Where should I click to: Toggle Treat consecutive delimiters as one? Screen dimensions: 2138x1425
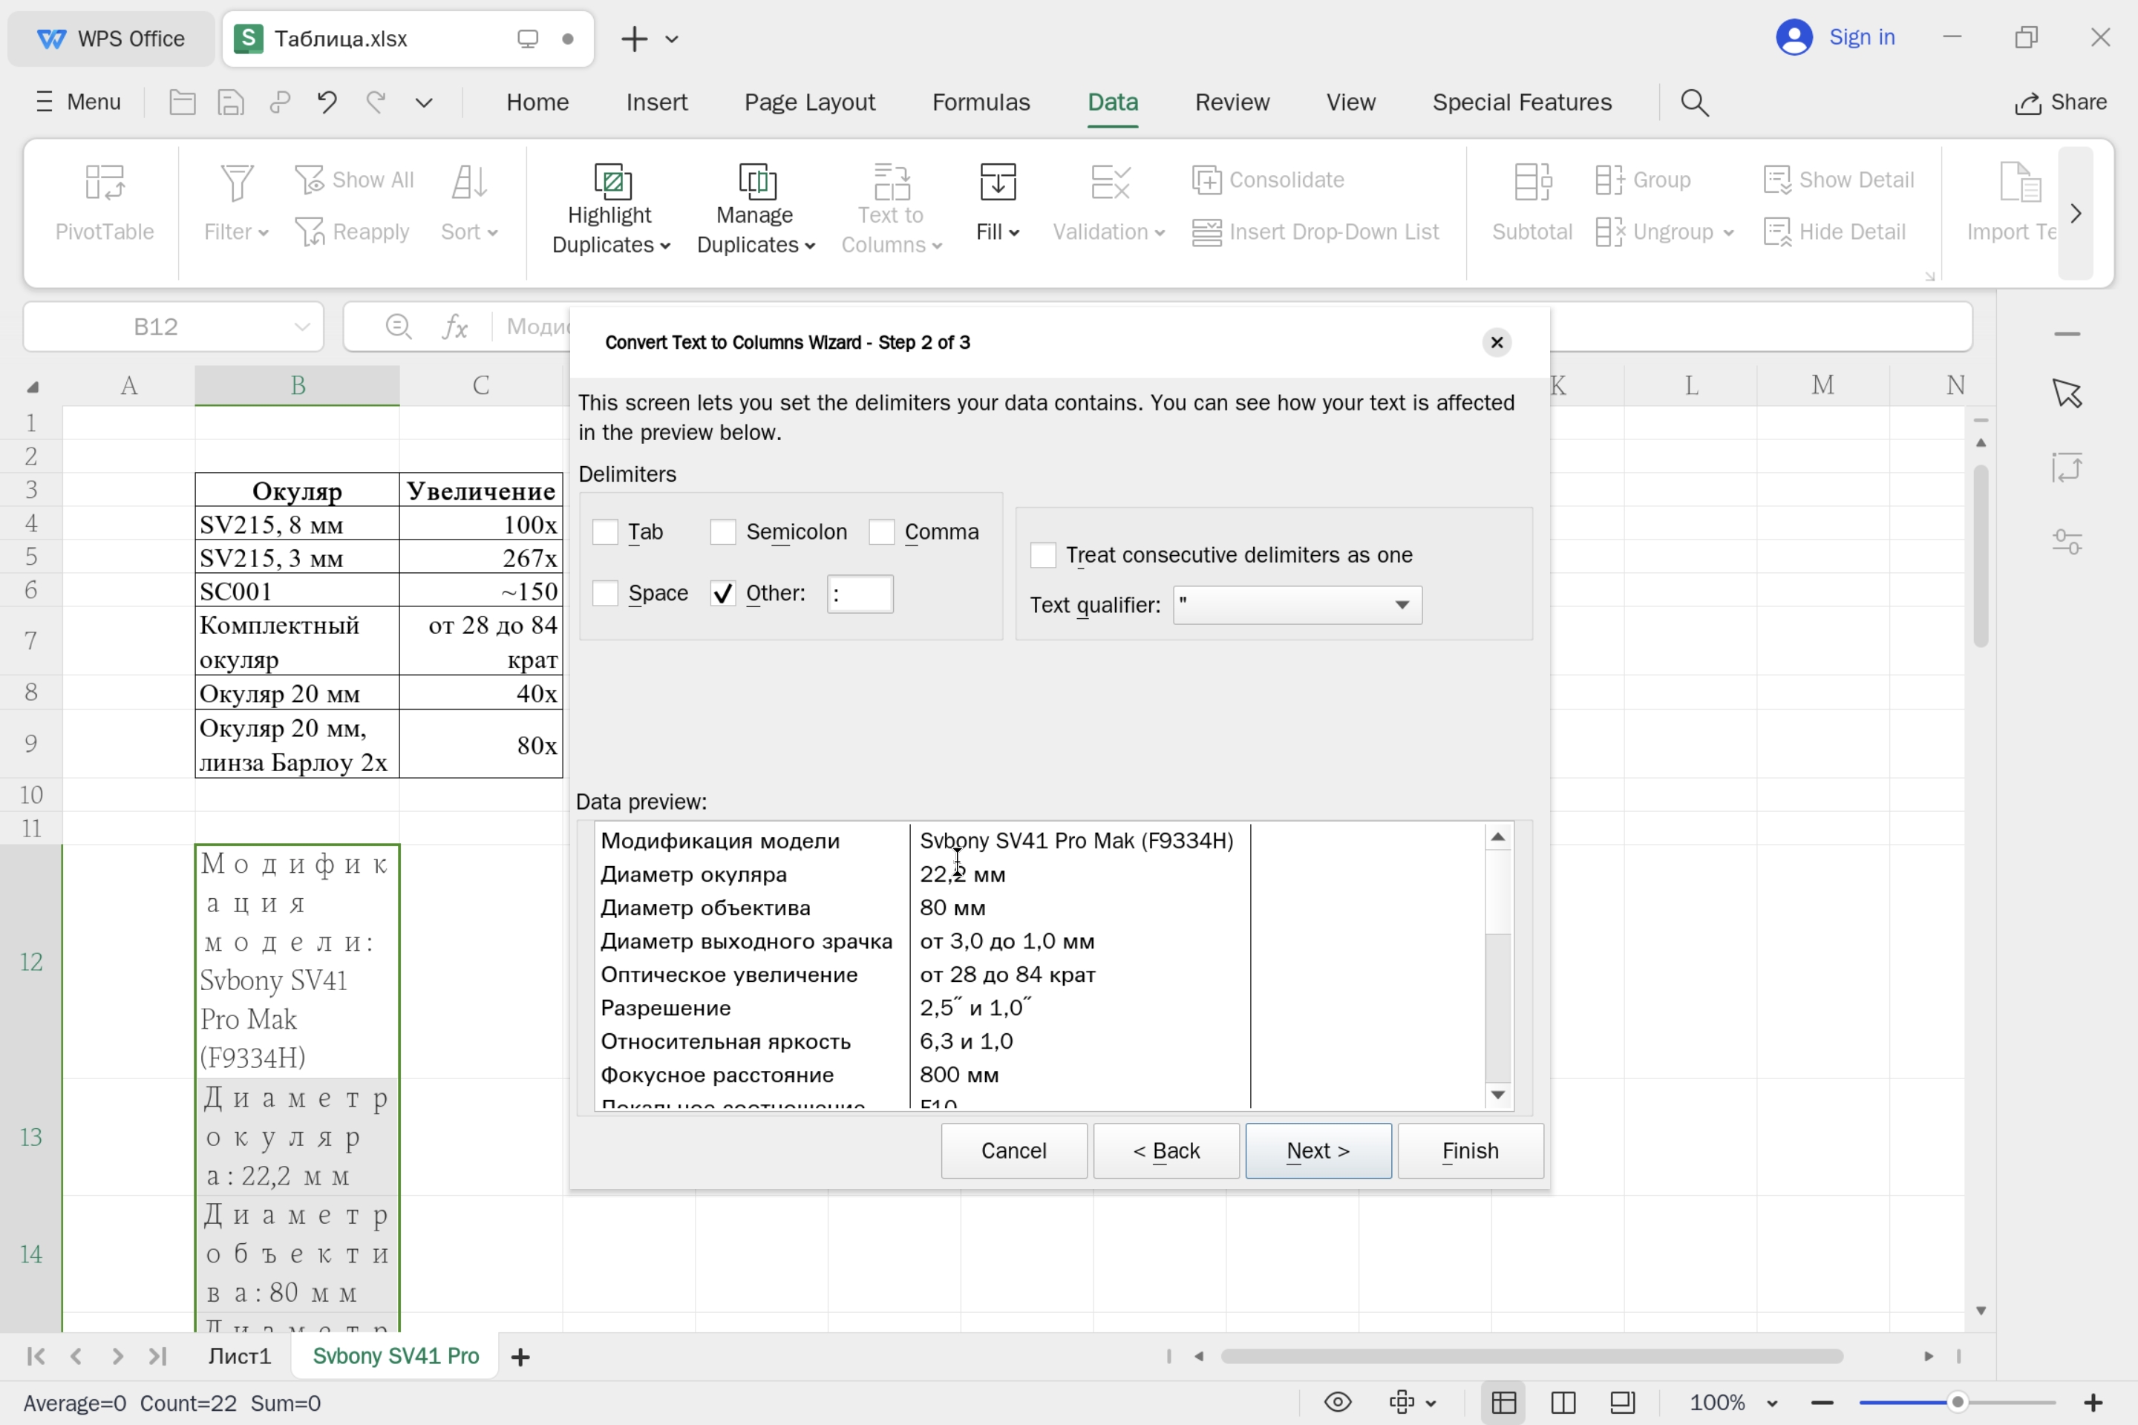tap(1042, 555)
